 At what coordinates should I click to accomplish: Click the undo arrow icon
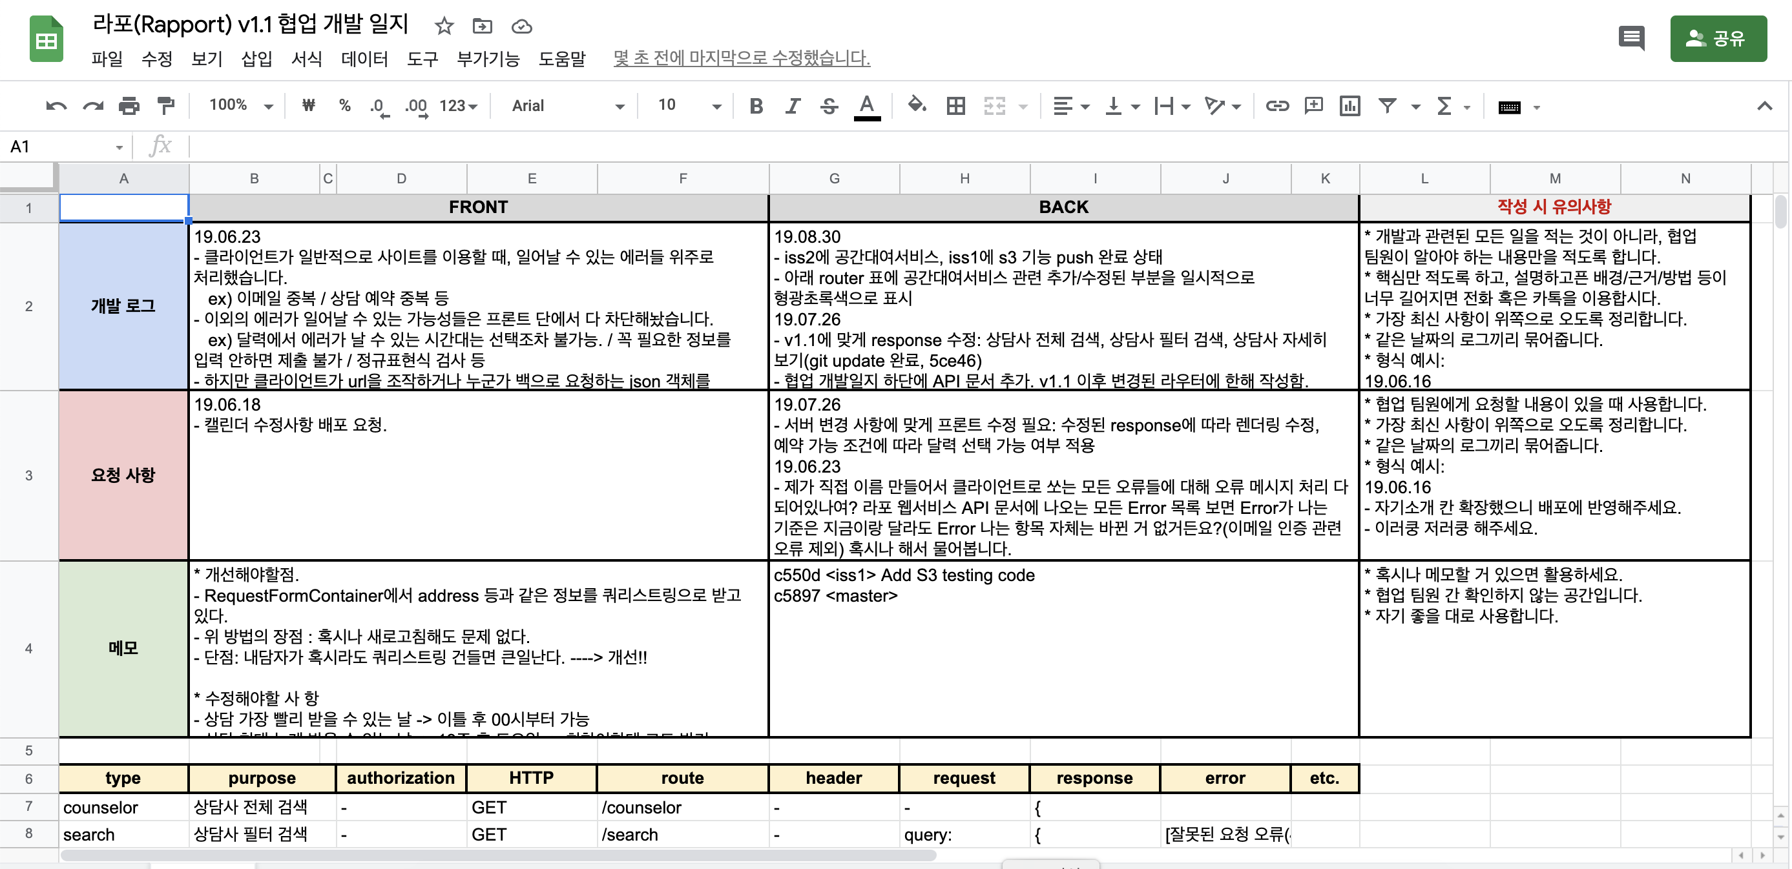click(56, 106)
